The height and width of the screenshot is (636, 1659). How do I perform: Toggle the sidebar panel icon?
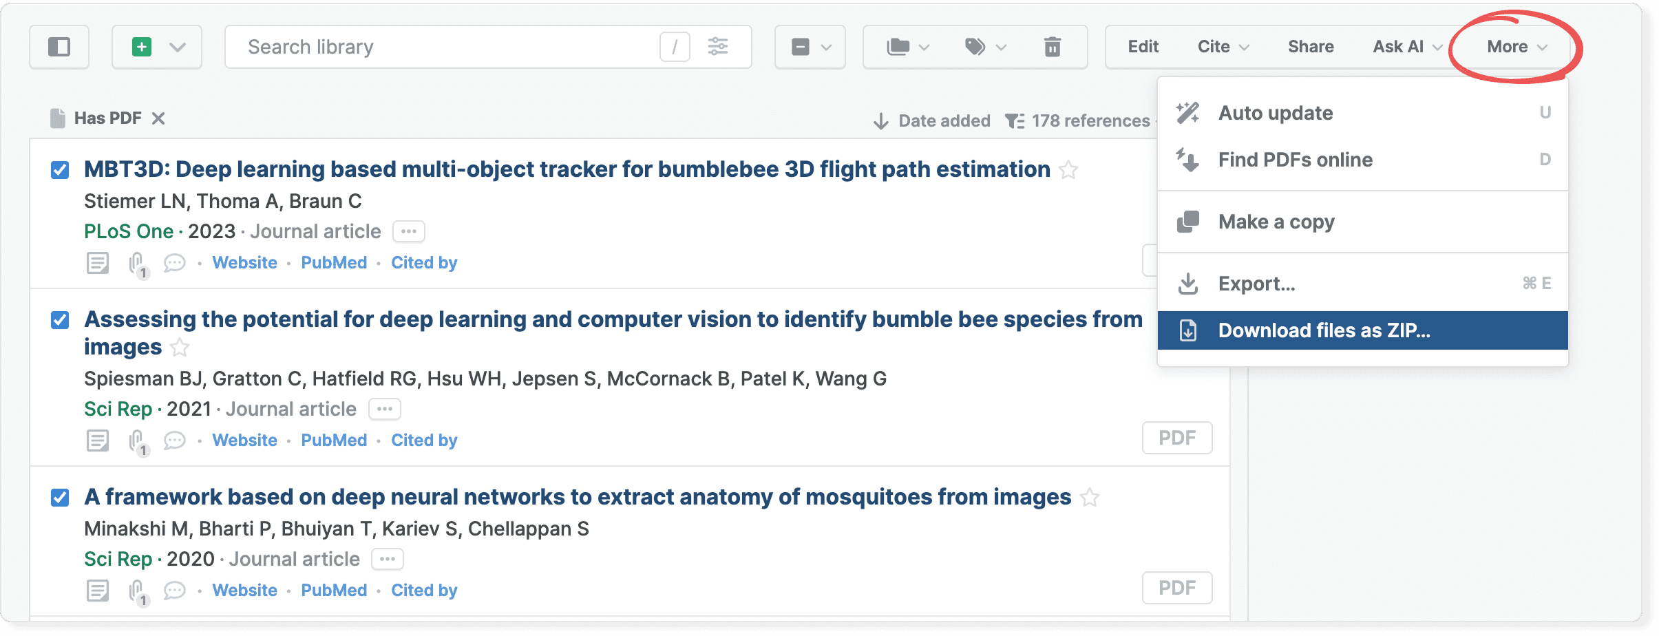point(59,47)
